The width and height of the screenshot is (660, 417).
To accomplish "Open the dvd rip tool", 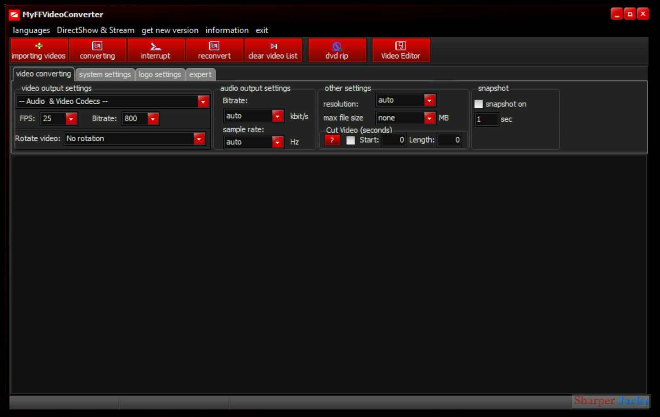I will [337, 50].
